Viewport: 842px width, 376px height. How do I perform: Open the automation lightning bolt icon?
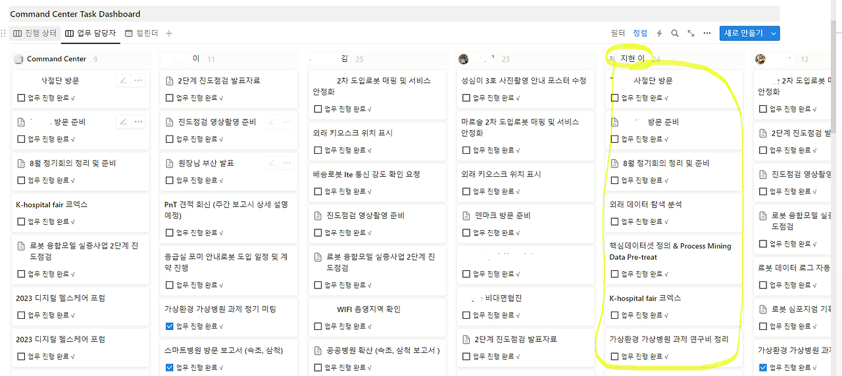point(660,33)
